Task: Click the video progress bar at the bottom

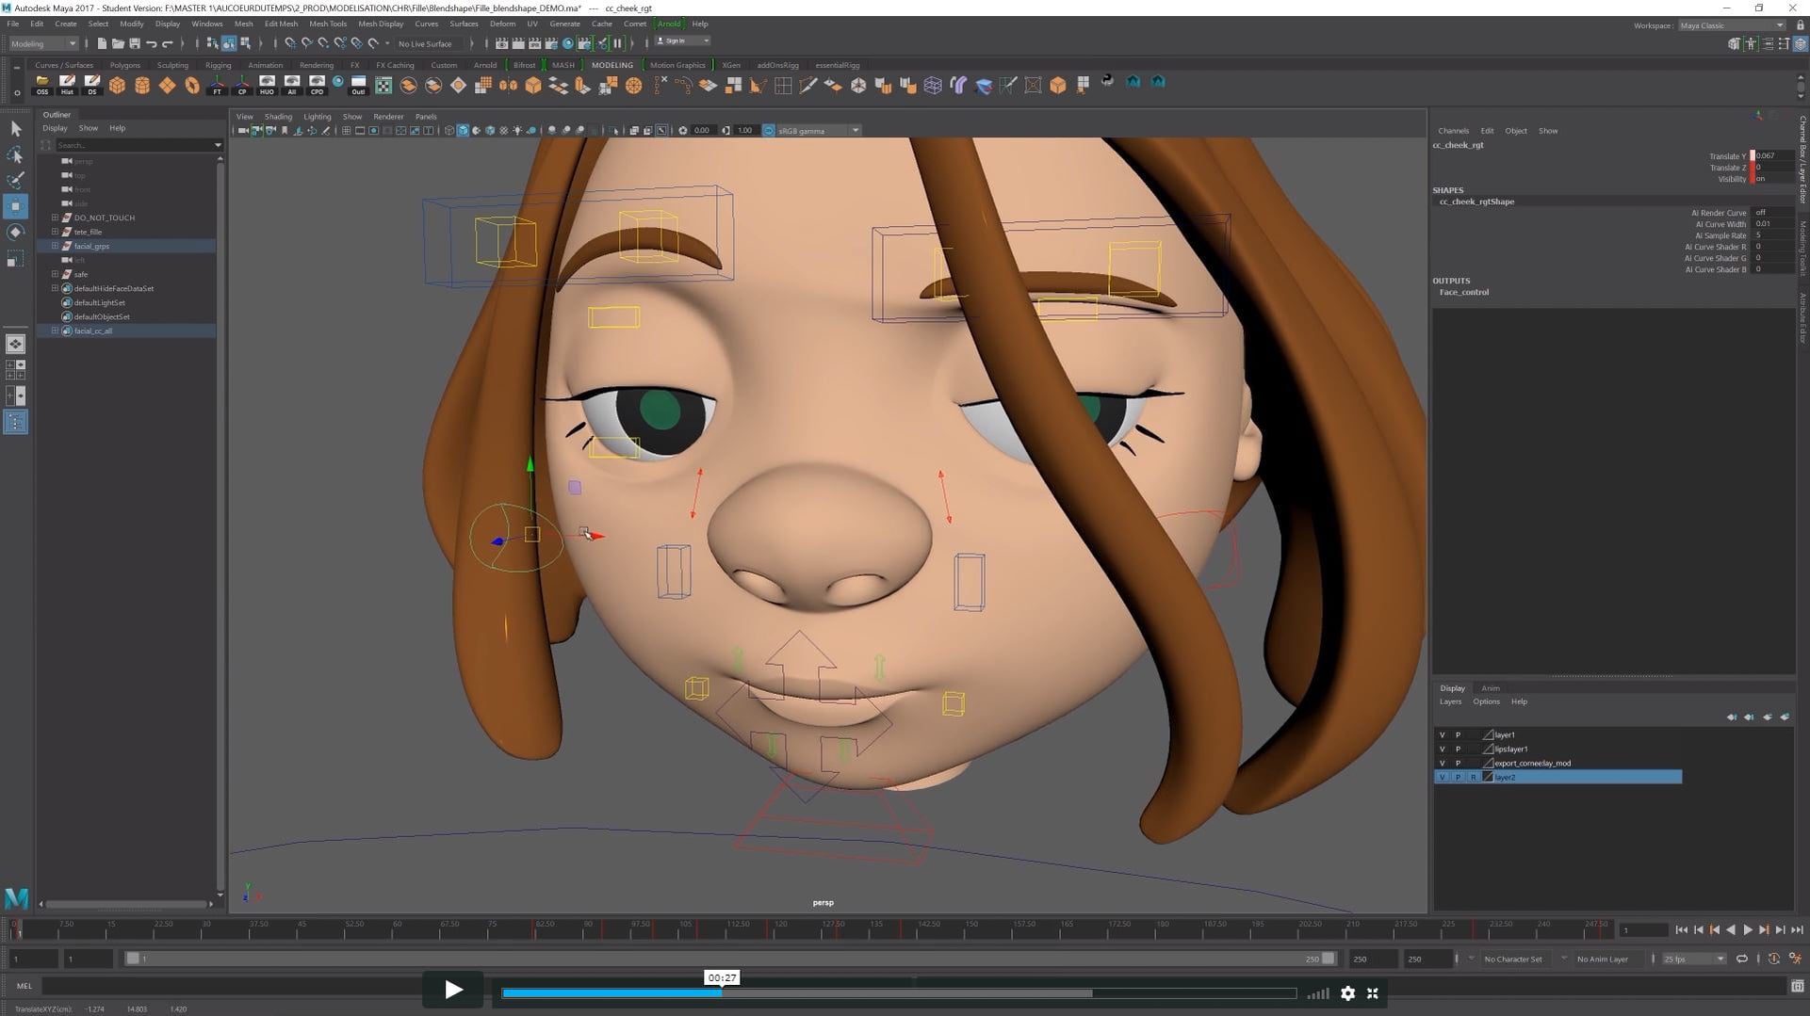Action: 895,993
